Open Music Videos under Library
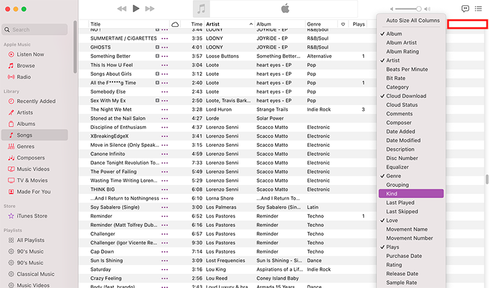This screenshot has height=288, width=489. click(33, 169)
